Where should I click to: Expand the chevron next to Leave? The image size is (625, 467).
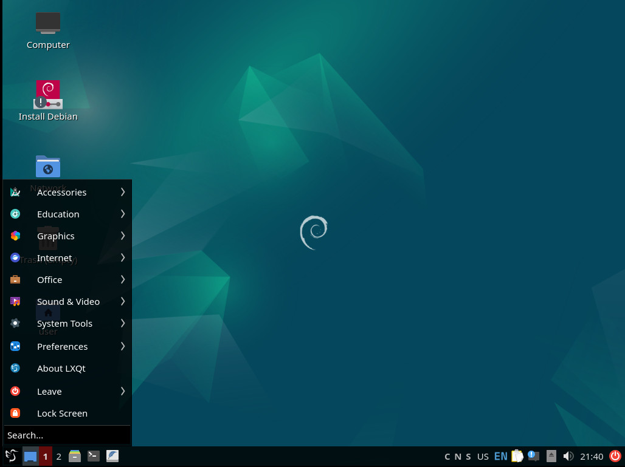click(x=123, y=392)
